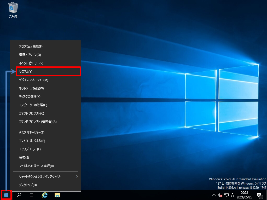Choose エクスプローラー(E) menu item
Screen dimensions: 267x200
[x=45, y=149]
